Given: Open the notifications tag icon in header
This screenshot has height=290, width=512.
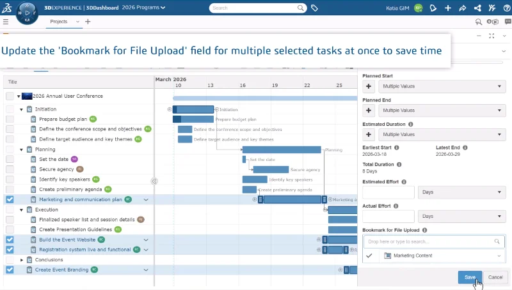Looking at the screenshot, I should (x=433, y=8).
